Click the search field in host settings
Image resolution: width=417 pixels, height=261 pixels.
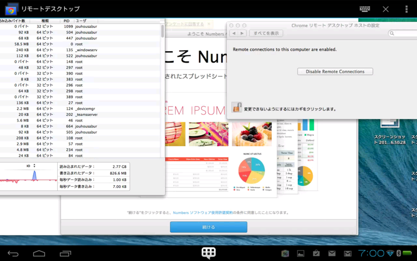coord(402,33)
